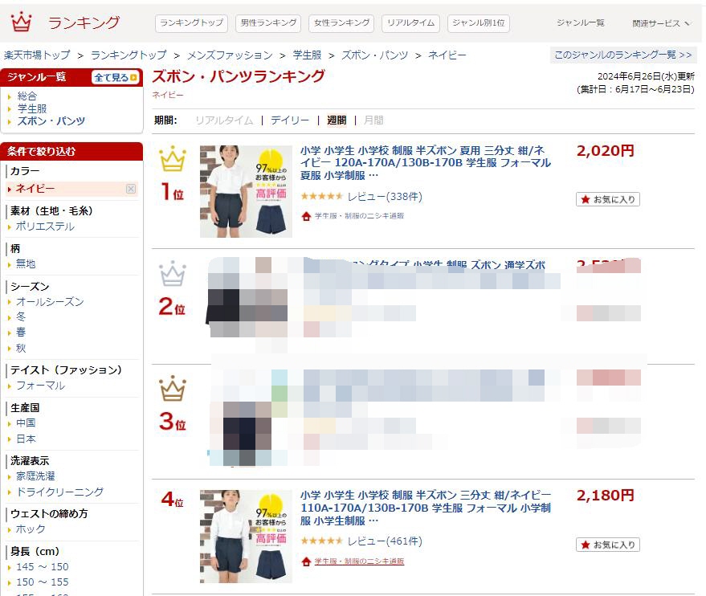The image size is (706, 596).
Task: Open the 女性ランキング tab
Action: pos(341,23)
